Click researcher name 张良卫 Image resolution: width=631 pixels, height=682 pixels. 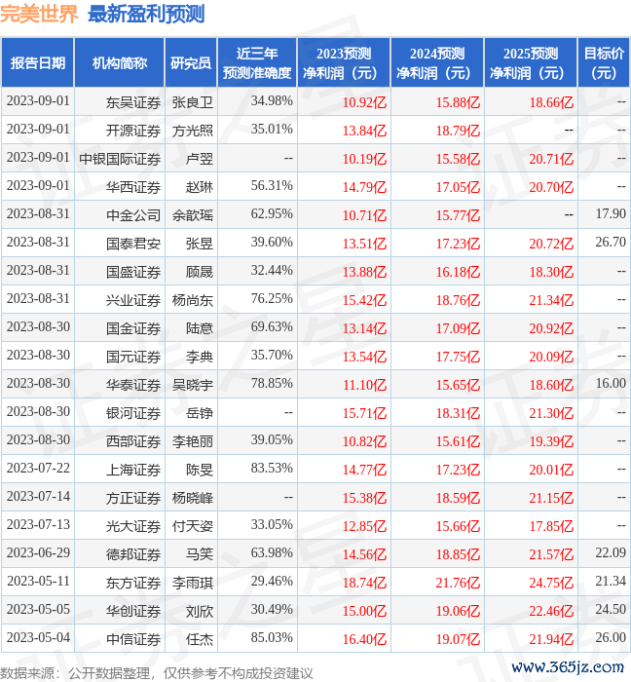193,102
